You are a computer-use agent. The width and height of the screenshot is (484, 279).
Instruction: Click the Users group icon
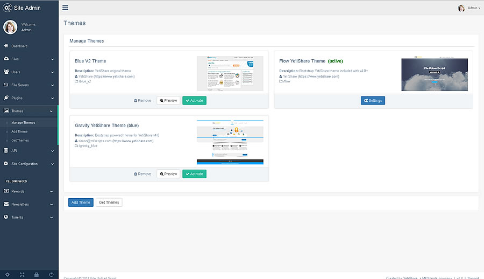coord(6,72)
